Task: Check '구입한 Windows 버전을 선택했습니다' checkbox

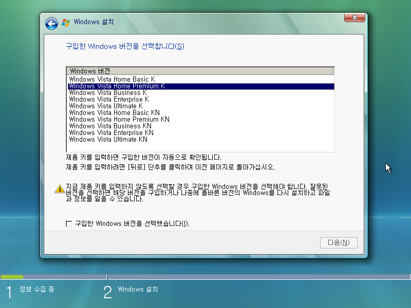Action: tap(69, 224)
